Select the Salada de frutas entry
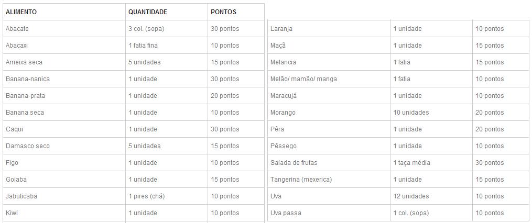 [x=294, y=163]
